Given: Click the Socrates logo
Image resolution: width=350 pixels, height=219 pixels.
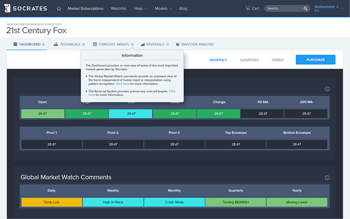Looking at the screenshot, I should pos(26,9).
